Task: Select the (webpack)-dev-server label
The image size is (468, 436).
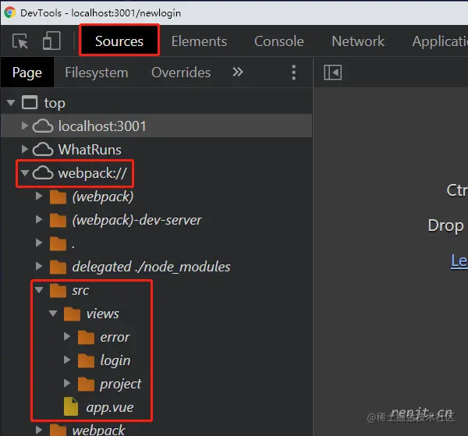Action: (x=137, y=220)
